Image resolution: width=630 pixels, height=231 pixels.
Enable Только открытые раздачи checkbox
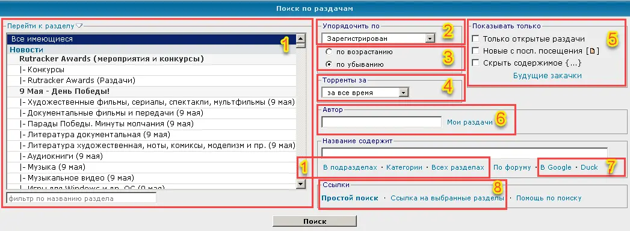(476, 39)
